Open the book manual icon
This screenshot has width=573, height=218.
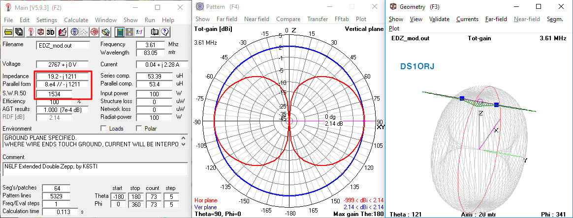pos(155,32)
